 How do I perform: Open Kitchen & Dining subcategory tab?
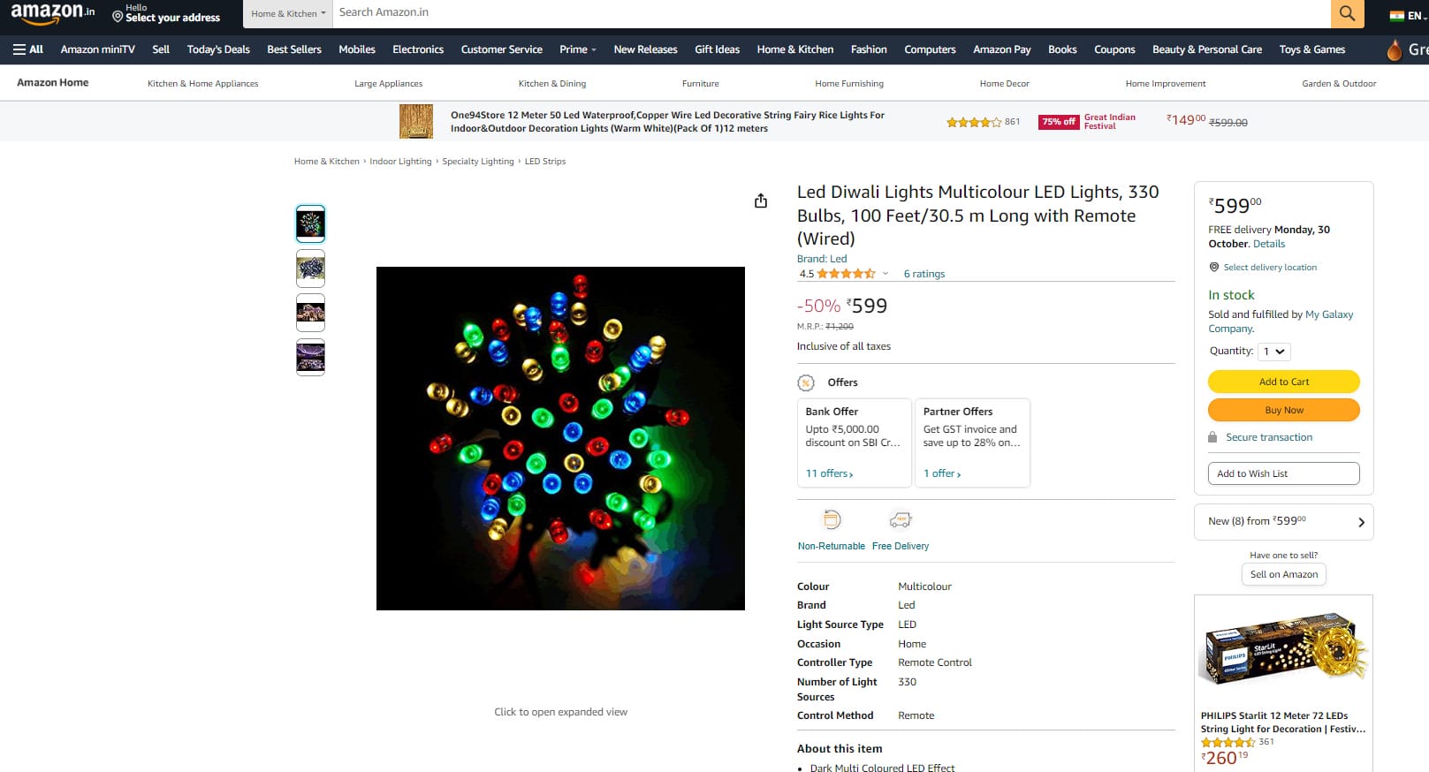pos(552,84)
